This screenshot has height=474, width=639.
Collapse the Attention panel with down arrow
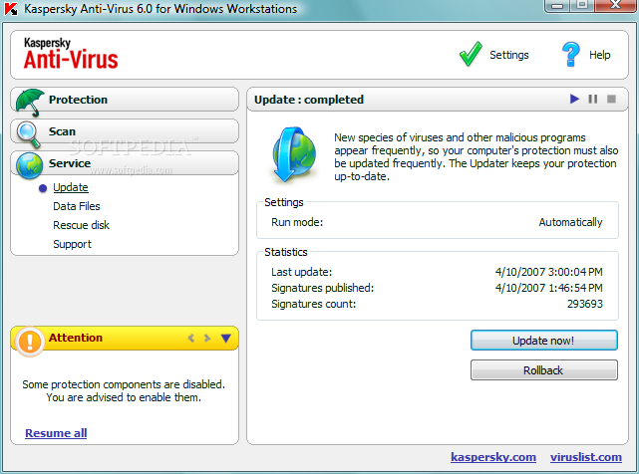click(x=226, y=338)
